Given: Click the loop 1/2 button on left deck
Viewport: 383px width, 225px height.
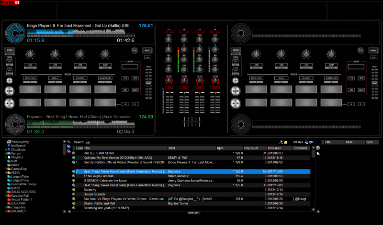Looking at the screenshot, I should coord(125,78).
